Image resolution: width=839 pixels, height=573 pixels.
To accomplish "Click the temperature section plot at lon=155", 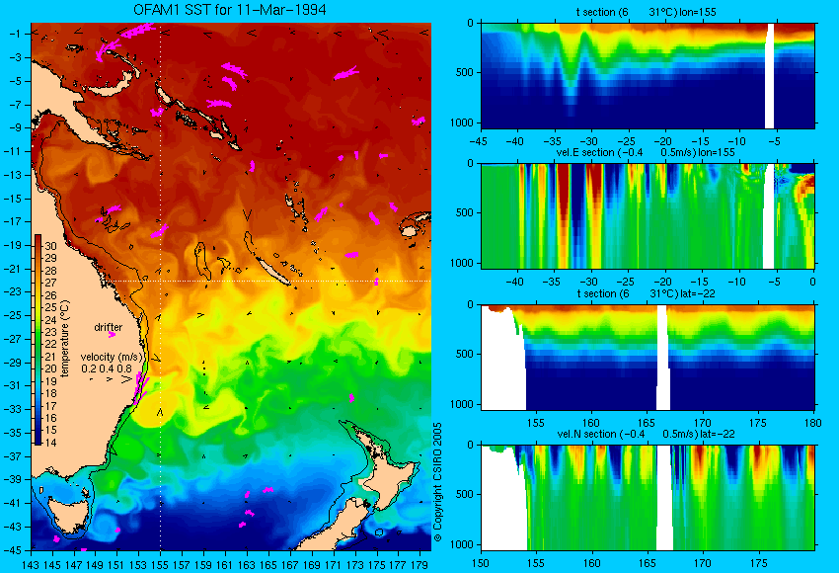I will tap(648, 75).
